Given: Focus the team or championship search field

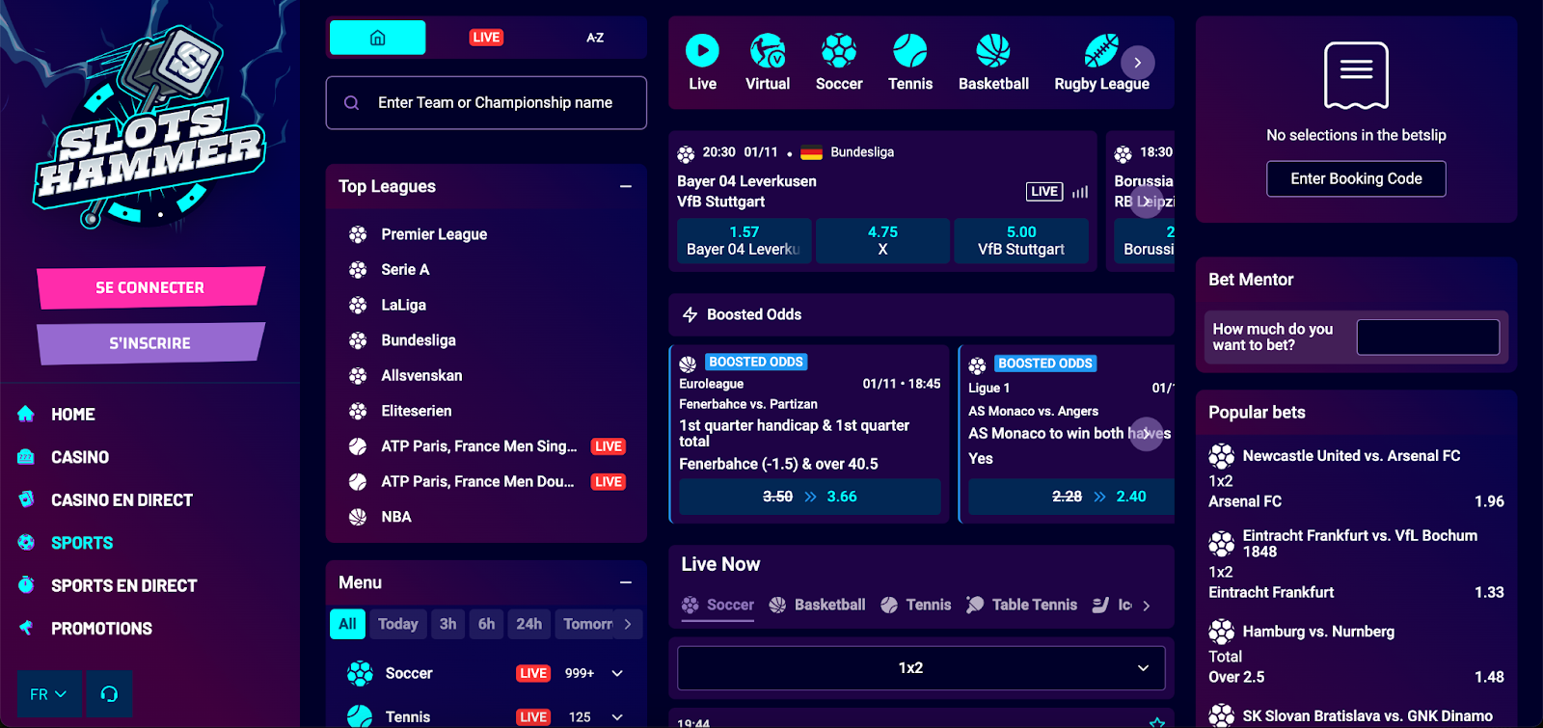Looking at the screenshot, I should [486, 102].
